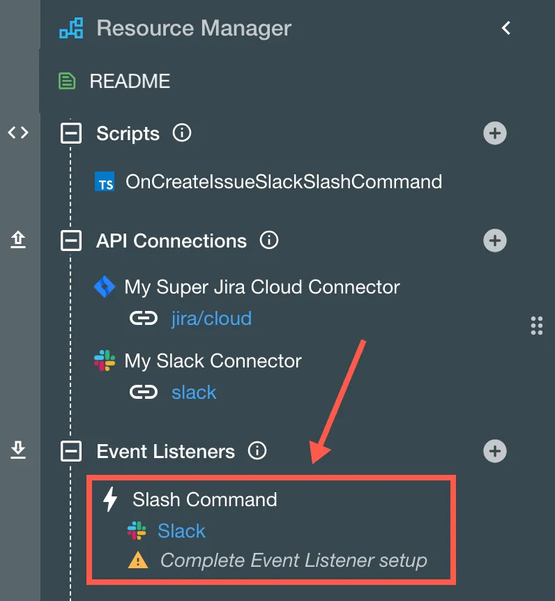The height and width of the screenshot is (601, 555).
Task: Click the TypeScript file icon
Action: coord(105,181)
